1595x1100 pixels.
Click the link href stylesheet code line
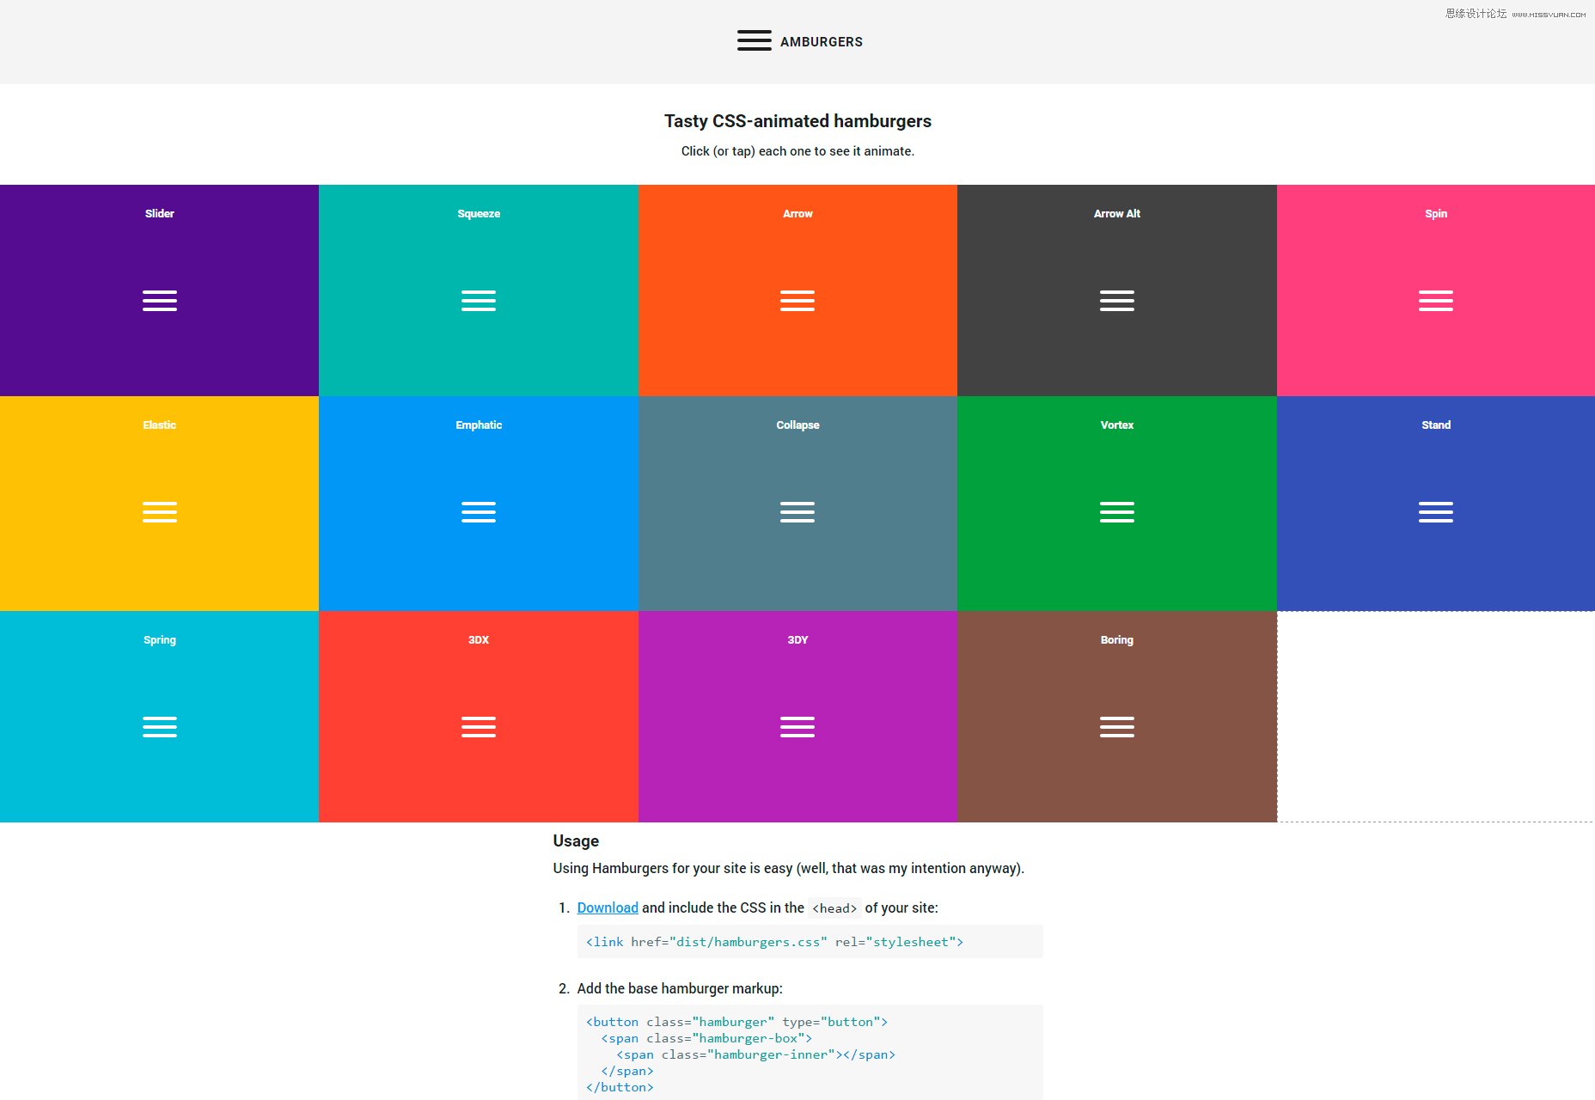(774, 942)
